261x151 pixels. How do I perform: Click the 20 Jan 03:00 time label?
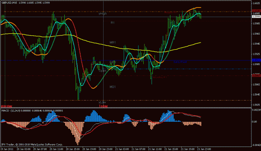point(23,149)
